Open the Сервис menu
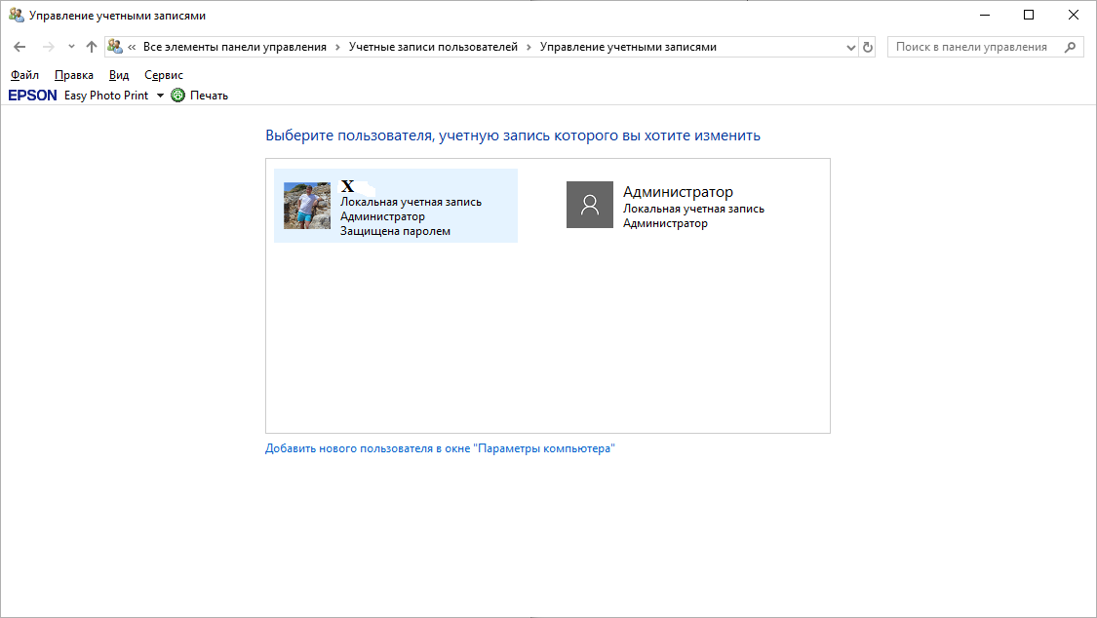This screenshot has width=1097, height=618. pos(164,75)
